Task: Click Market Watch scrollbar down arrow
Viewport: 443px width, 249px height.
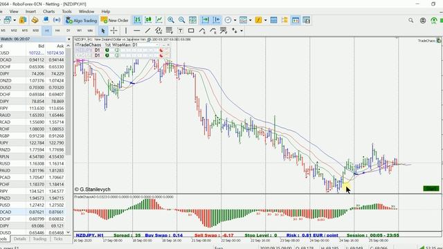Action: [69, 232]
